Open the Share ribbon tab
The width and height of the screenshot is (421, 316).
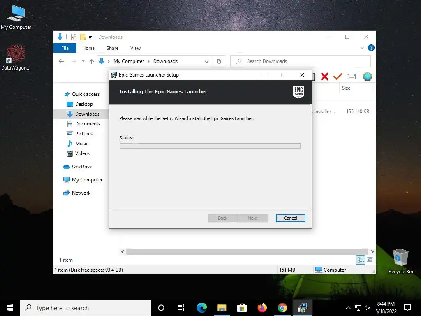tap(112, 48)
